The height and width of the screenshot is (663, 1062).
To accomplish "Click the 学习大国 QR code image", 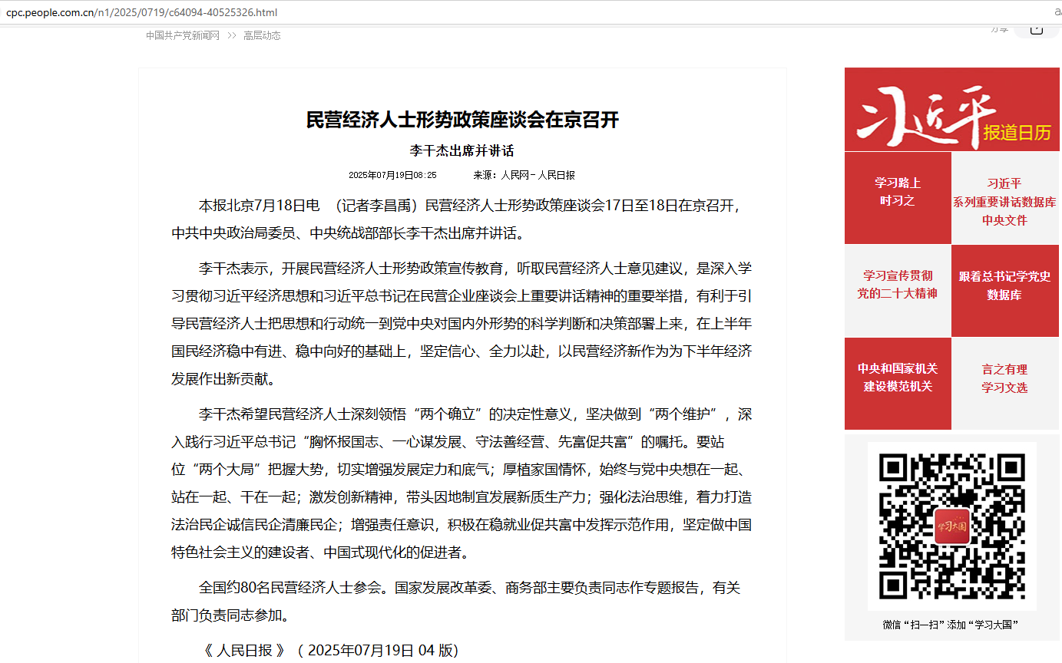I will [x=952, y=526].
